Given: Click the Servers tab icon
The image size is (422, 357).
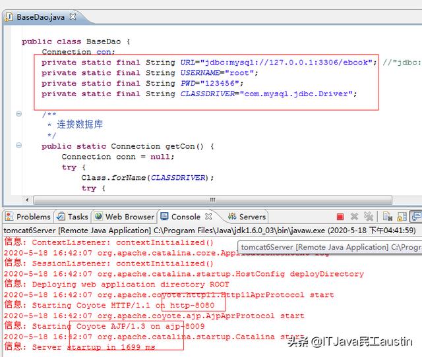Looking at the screenshot, I should point(232,217).
